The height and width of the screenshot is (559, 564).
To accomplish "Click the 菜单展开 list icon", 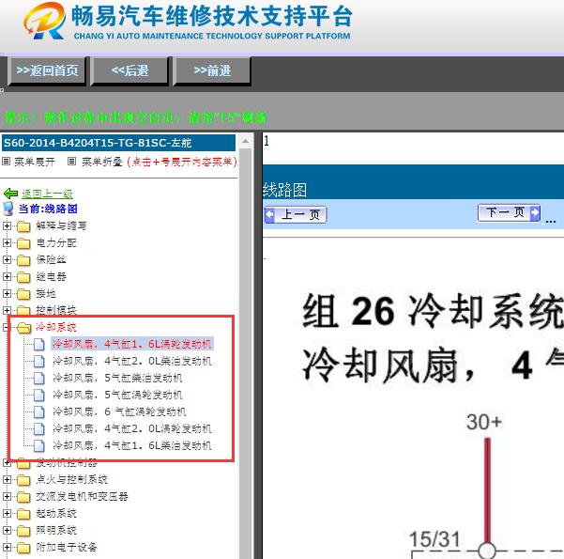I will 6,161.
